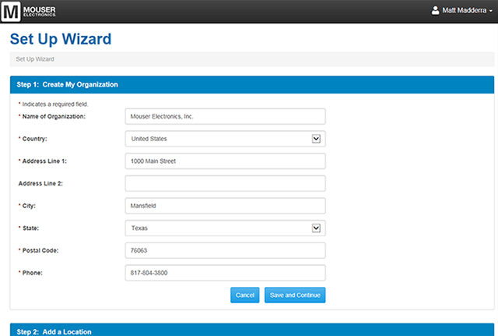The width and height of the screenshot is (498, 336).
Task: Click the Postal Code input field
Action: (225, 250)
